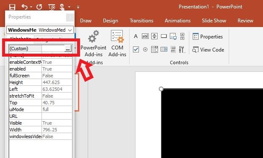Image resolution: width=263 pixels, height=158 pixels.
Task: Click the stretchToFit False value
Action: (x=57, y=96)
